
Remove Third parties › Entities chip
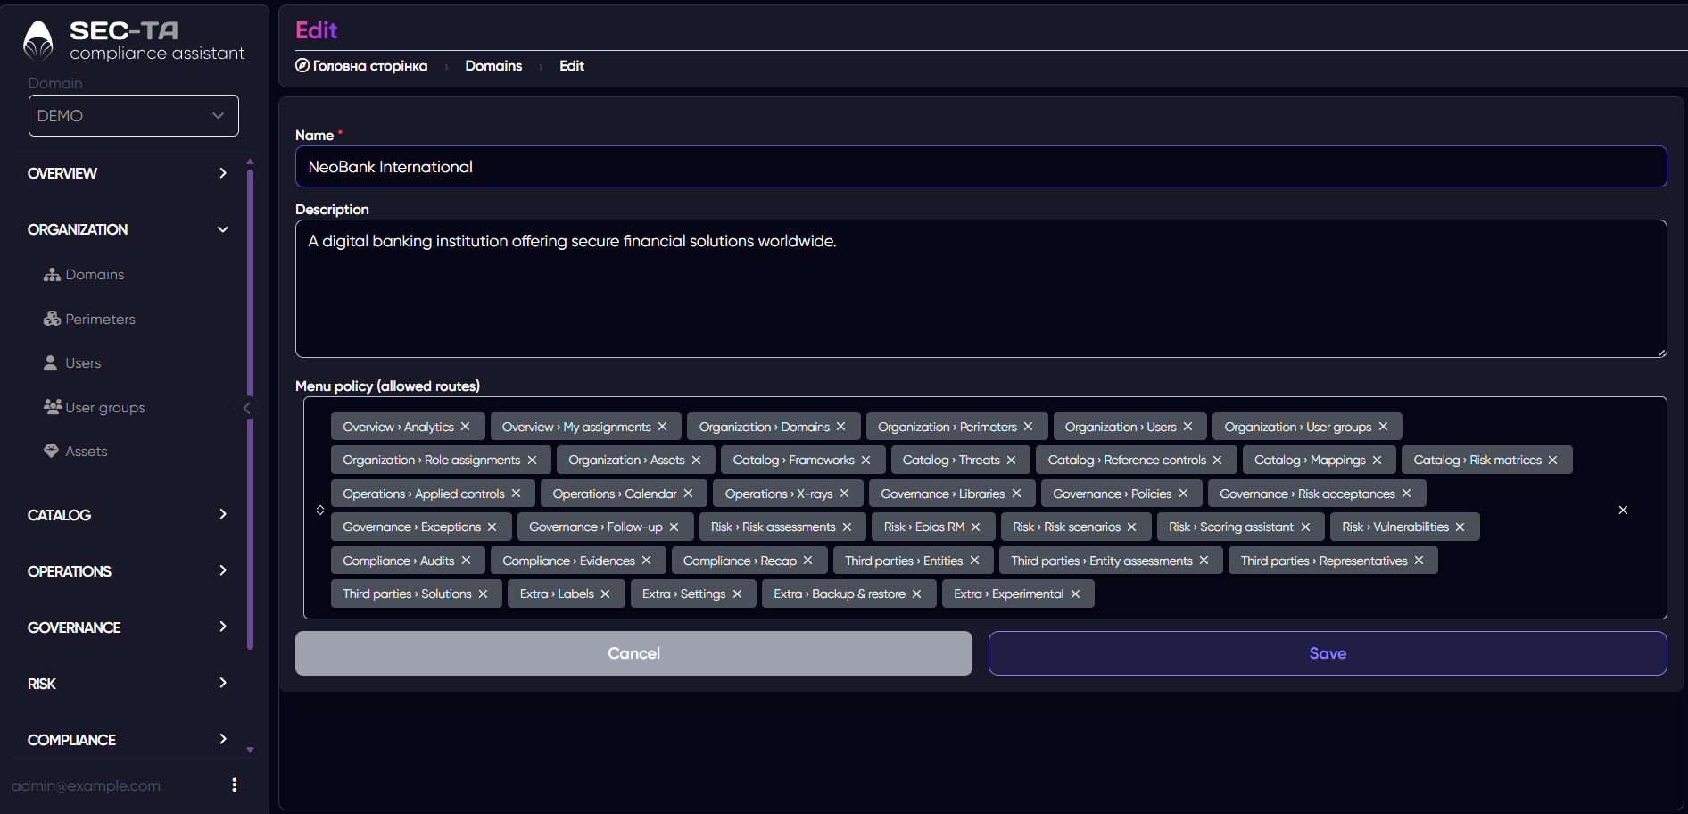pyautogui.click(x=974, y=561)
